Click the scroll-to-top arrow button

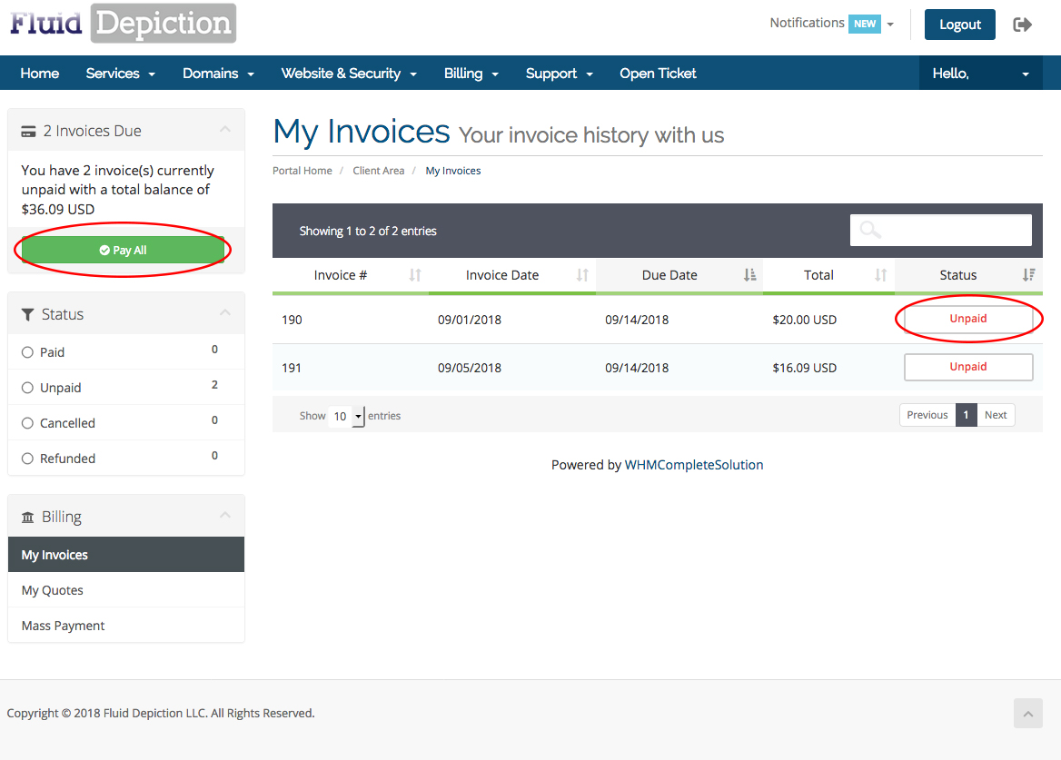[1028, 714]
